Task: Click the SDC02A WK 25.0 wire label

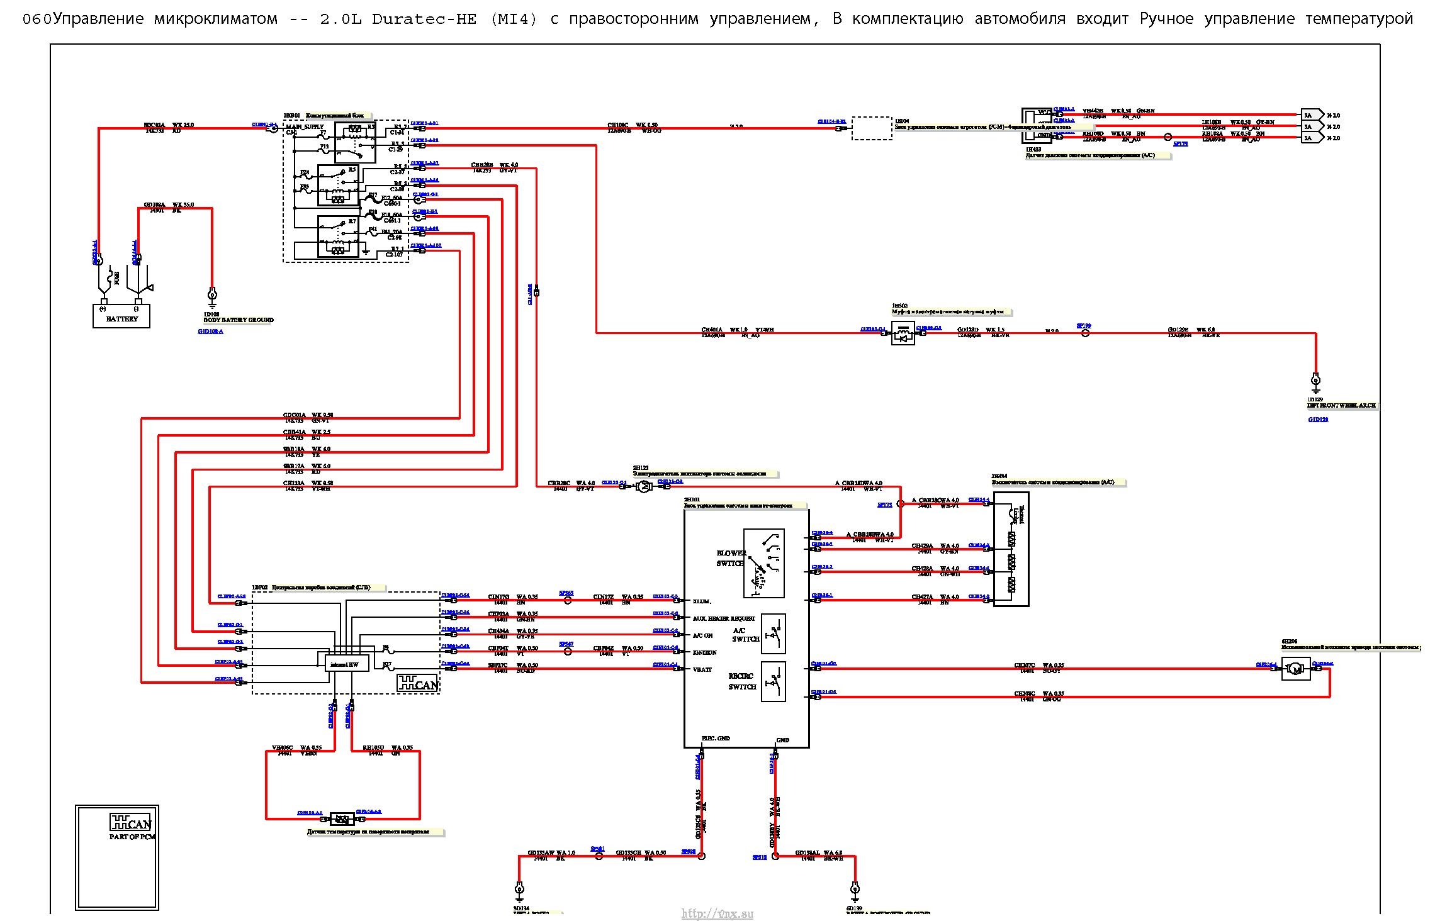Action: point(169,125)
